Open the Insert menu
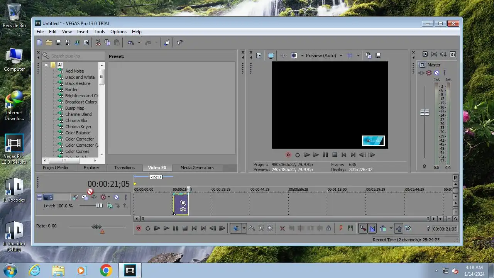The image size is (494, 278). [x=83, y=32]
